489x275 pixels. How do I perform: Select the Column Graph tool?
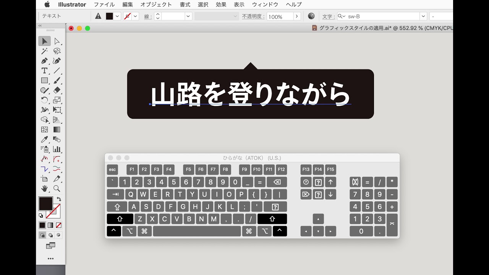57,149
